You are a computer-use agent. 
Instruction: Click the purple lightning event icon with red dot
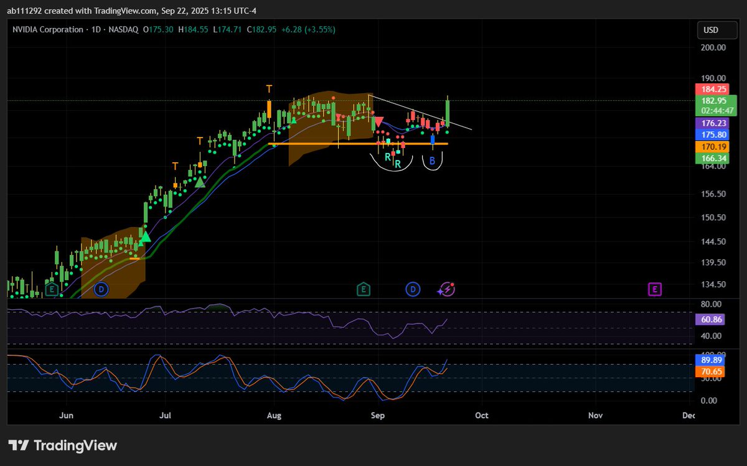click(x=446, y=289)
